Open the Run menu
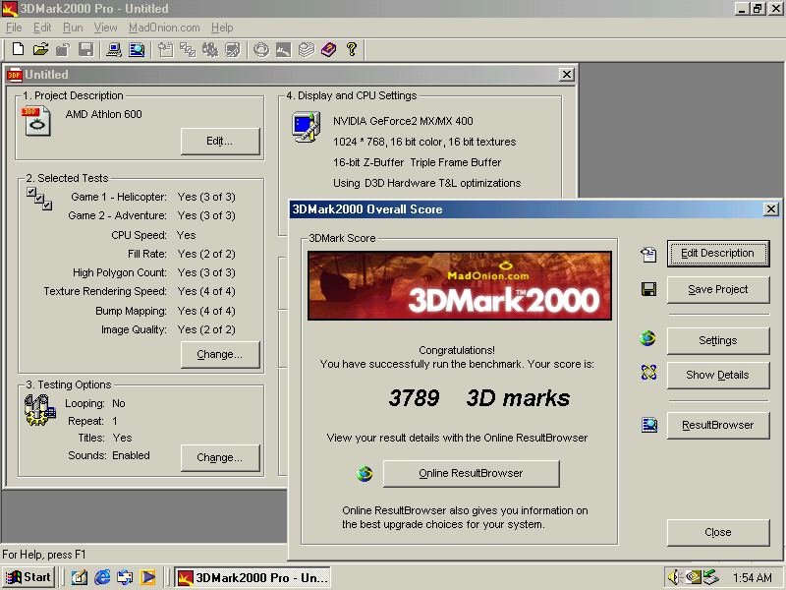 pyautogui.click(x=73, y=28)
